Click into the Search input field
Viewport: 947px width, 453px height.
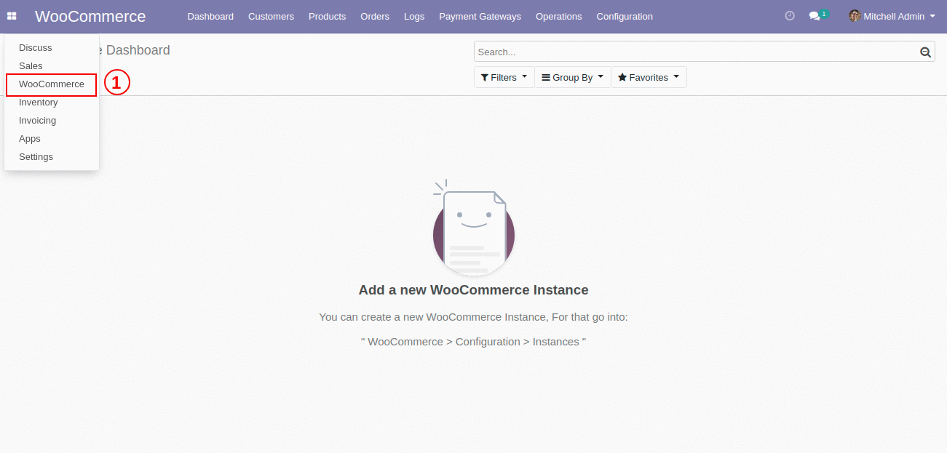pos(695,52)
